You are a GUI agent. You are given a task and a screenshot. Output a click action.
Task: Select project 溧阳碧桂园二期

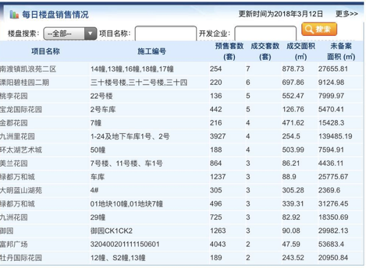24,82
